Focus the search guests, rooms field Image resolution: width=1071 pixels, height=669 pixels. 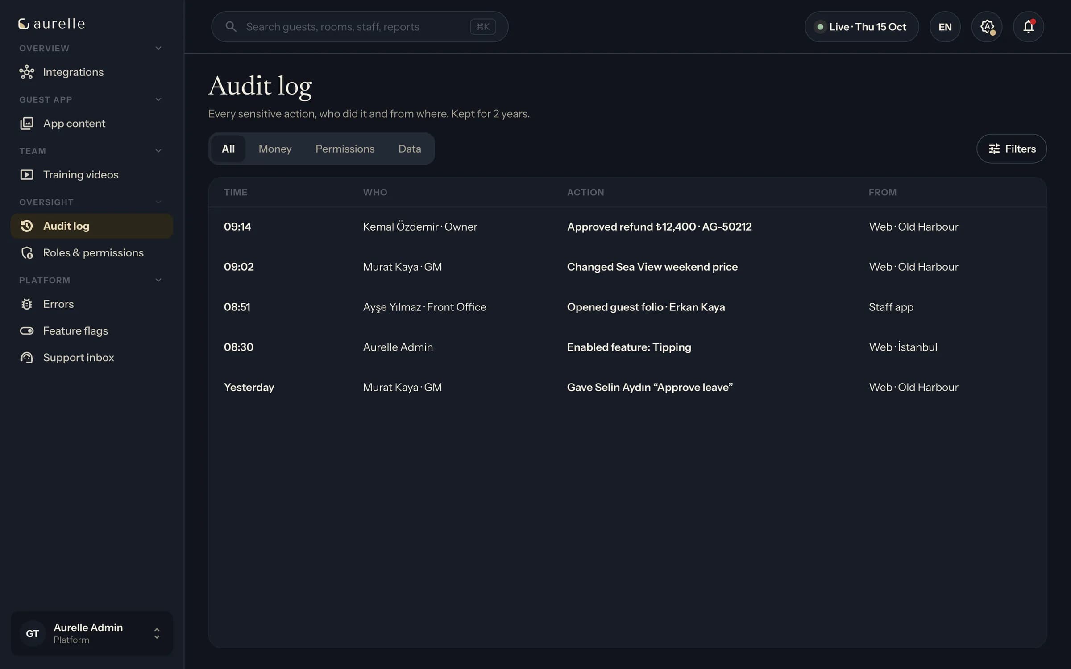[x=360, y=27]
